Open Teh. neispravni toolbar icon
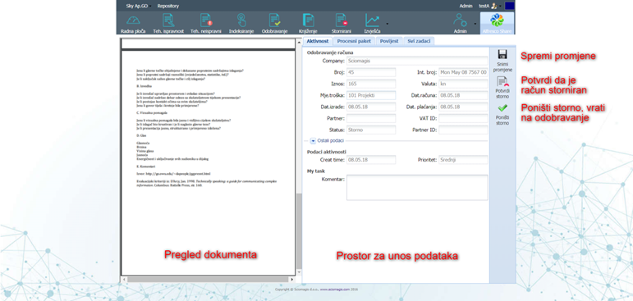Viewport: 633px width, 301px height. 206,24
